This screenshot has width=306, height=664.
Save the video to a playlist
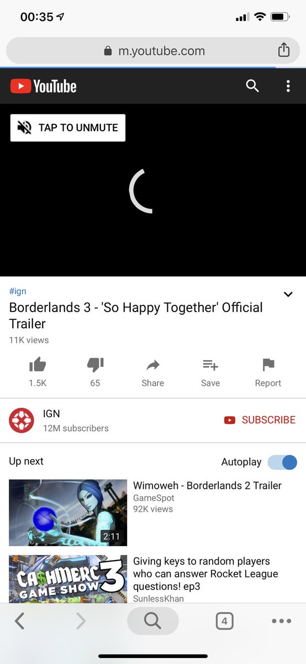point(210,372)
